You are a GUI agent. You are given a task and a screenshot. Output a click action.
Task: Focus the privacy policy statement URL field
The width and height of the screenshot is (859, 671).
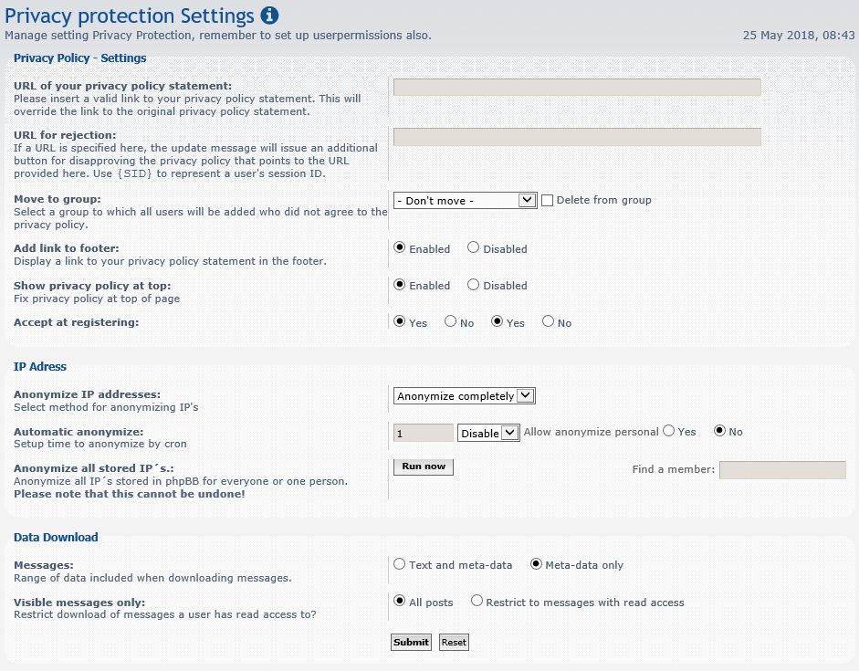pos(577,87)
